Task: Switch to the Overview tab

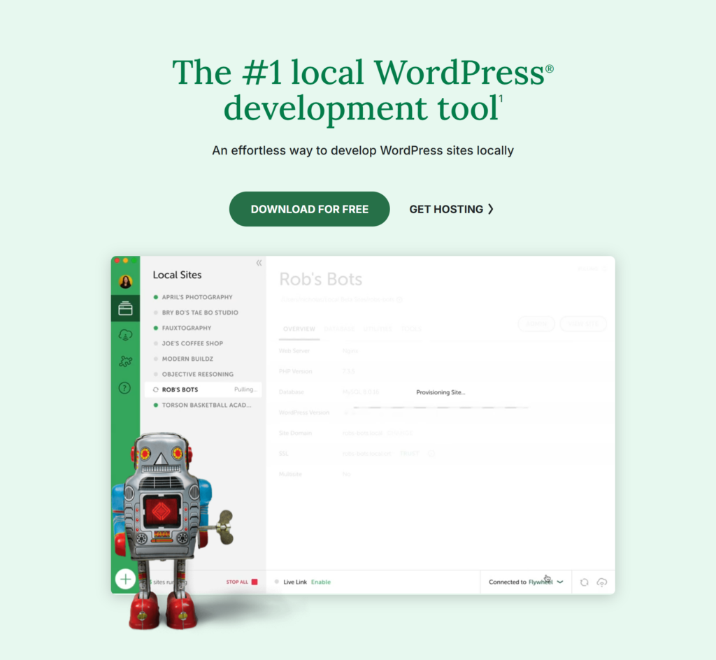Action: click(299, 329)
